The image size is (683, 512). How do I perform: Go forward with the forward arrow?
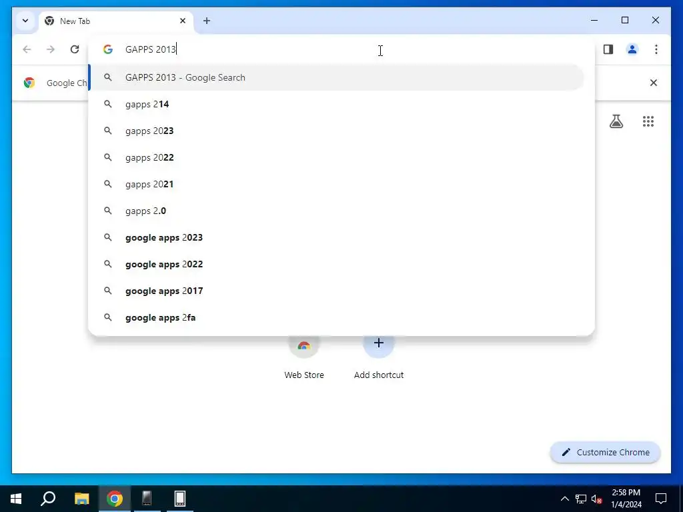(x=51, y=49)
